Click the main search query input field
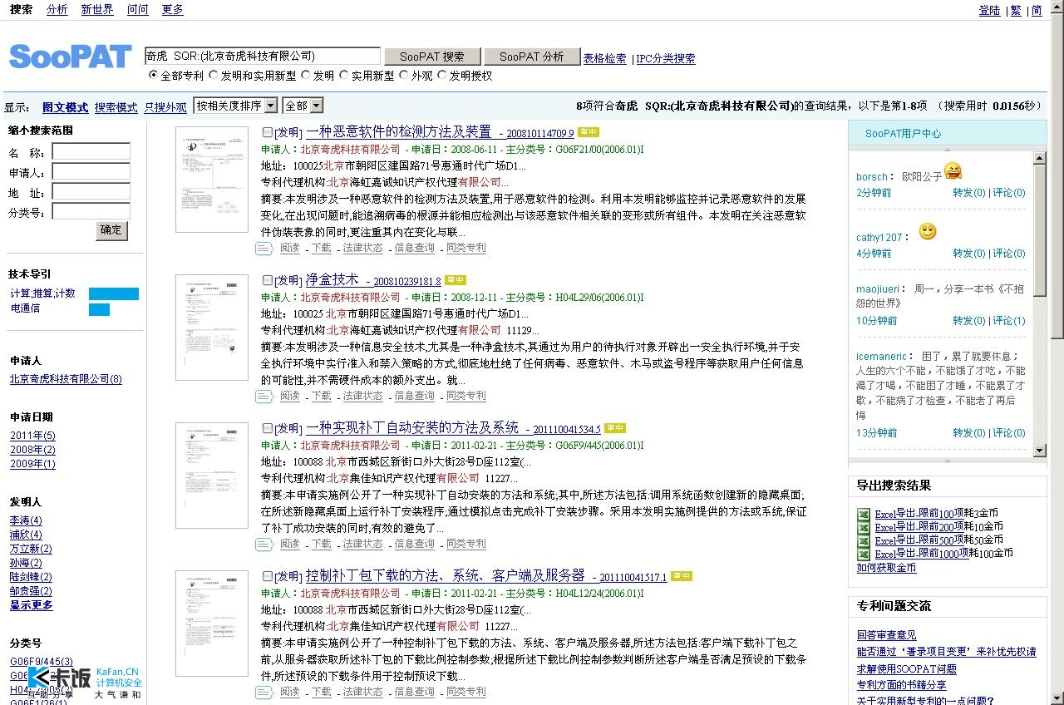Screen dimensions: 1064x705 coord(263,57)
